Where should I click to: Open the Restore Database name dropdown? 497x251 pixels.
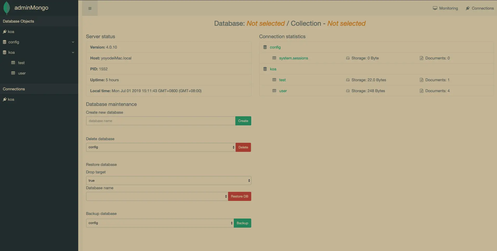pos(157,196)
